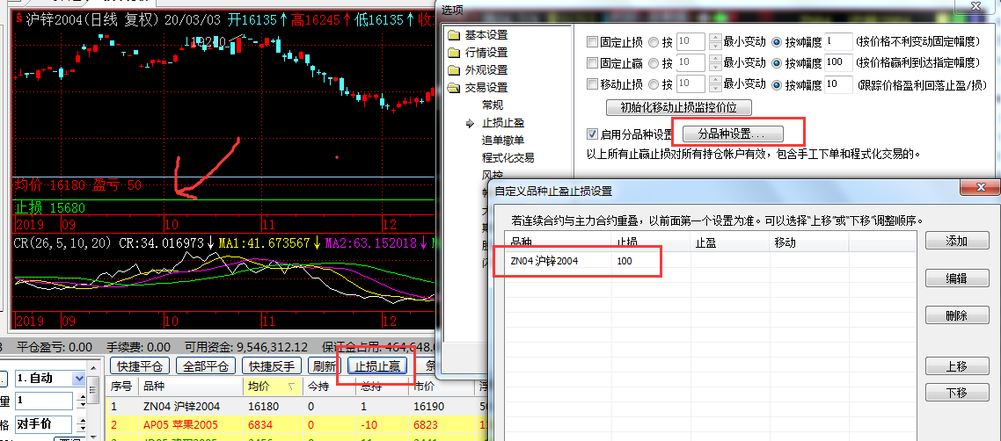Click 添加 in custom stop settings dialog
1001x441 pixels.
tap(957, 241)
